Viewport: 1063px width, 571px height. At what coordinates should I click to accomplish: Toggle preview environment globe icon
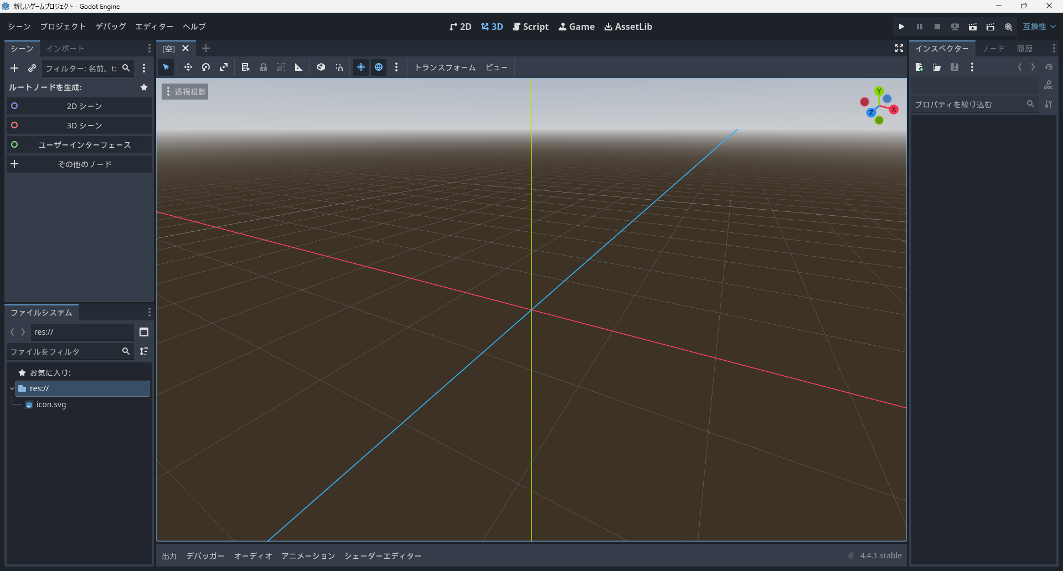click(379, 68)
